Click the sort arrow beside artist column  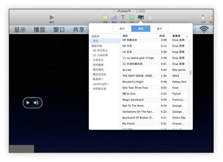pyautogui.click(x=187, y=36)
